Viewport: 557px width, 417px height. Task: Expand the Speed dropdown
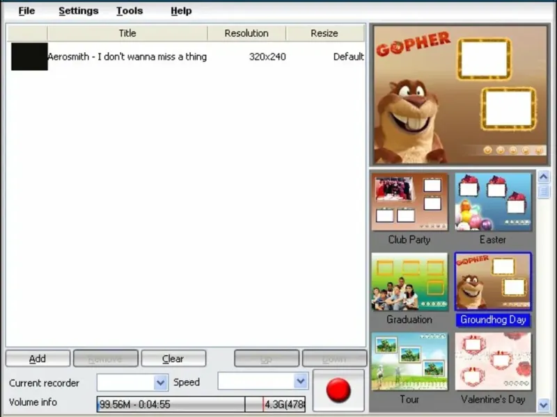(x=301, y=381)
